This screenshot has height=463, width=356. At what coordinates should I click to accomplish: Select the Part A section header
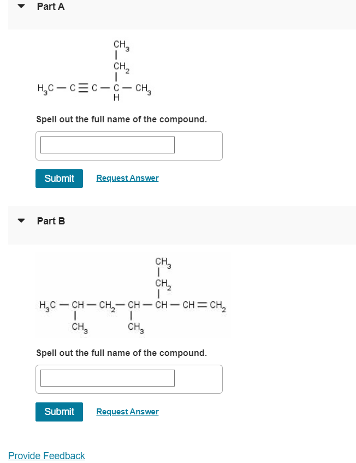point(50,6)
